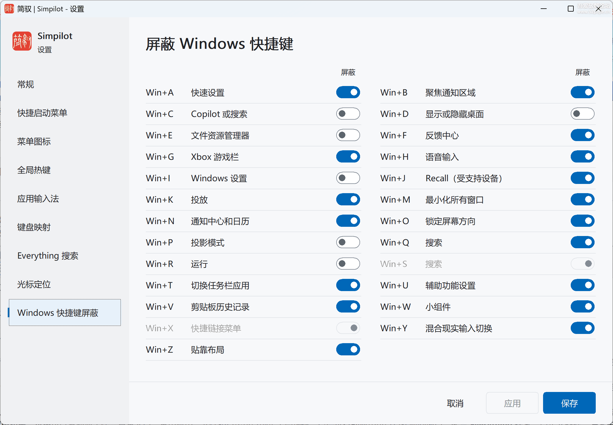
Task: Enable blocking for Win+D 显示或隐藏桌面
Action: (x=582, y=114)
